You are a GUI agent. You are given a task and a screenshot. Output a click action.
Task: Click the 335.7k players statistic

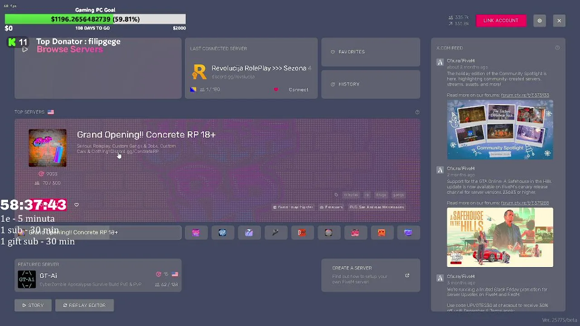tap(459, 17)
